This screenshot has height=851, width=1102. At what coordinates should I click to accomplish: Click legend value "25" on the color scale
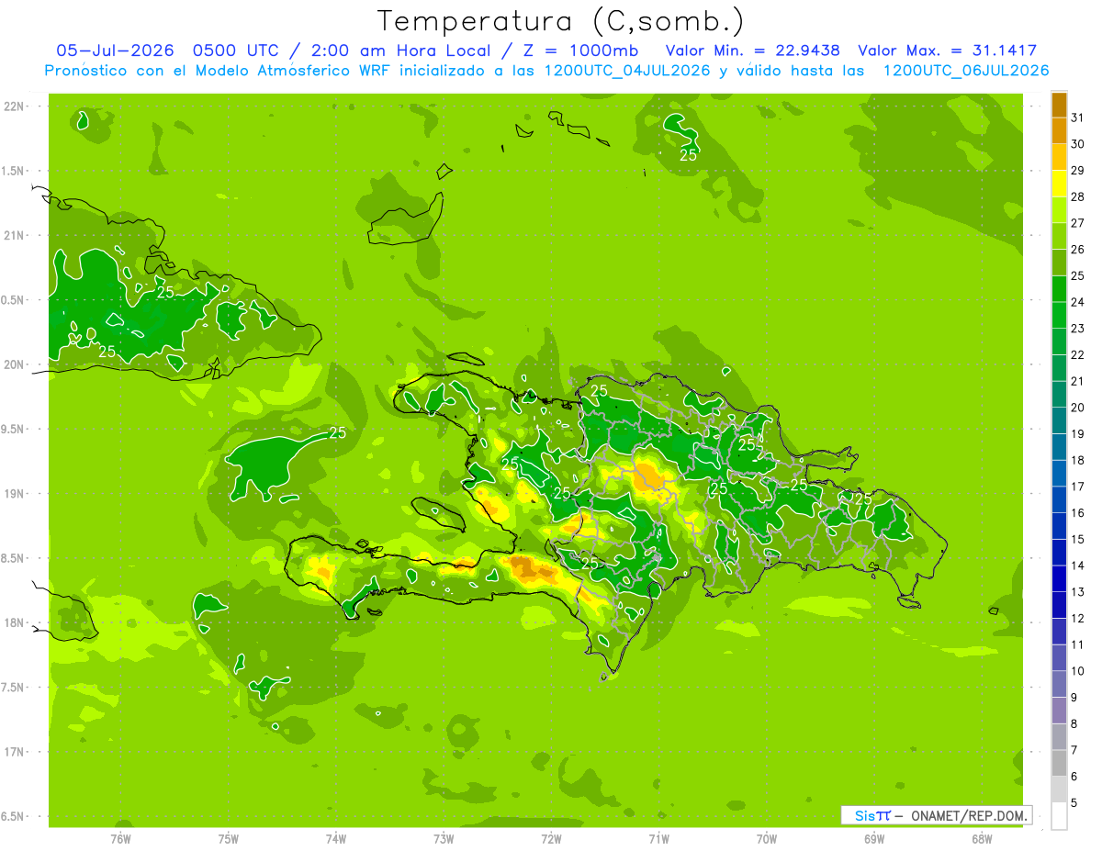1077,276
